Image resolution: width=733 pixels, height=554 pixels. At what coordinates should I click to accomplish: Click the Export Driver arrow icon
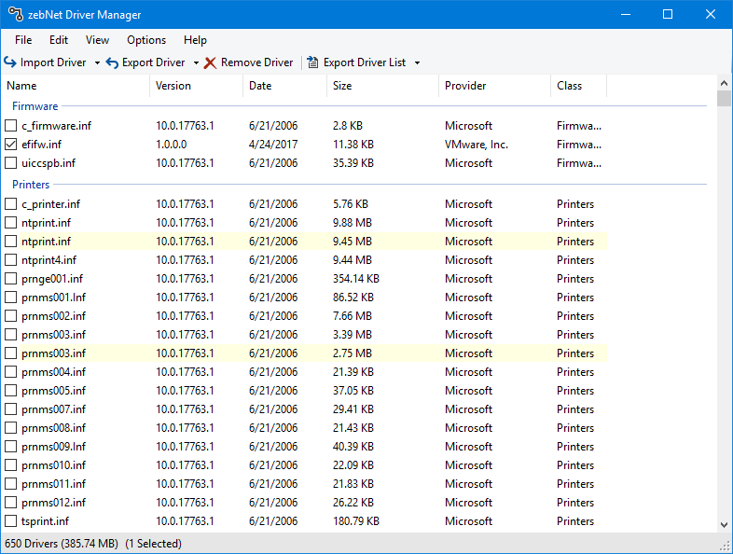tap(112, 62)
